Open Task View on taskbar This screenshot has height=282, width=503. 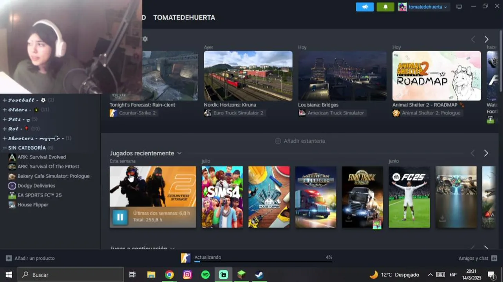(x=132, y=275)
